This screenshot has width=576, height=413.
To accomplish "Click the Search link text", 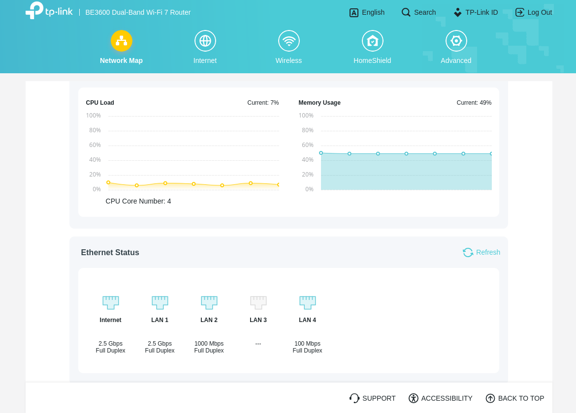I will [425, 12].
